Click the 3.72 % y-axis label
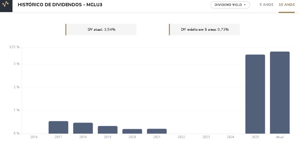This screenshot has width=299, height=148. point(14,47)
